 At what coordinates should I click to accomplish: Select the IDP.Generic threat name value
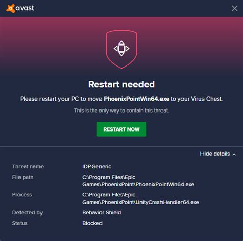96,167
